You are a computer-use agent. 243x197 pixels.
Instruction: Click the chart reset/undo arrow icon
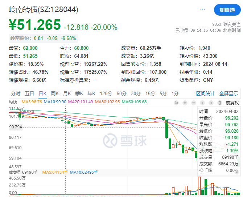pyautogui.click(x=176, y=103)
